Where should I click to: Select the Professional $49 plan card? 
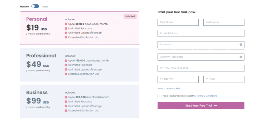click(79, 65)
